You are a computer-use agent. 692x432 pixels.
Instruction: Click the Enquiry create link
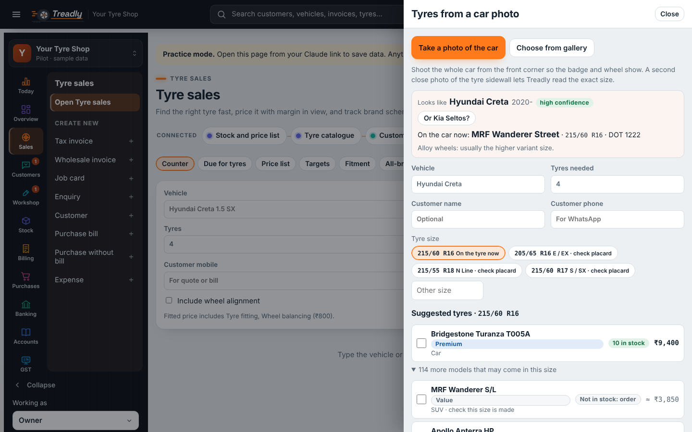coord(67,197)
